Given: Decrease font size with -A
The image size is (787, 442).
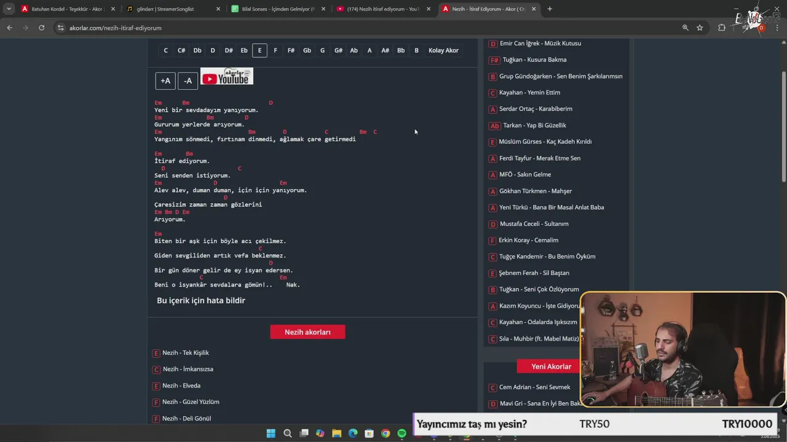Looking at the screenshot, I should [x=188, y=81].
